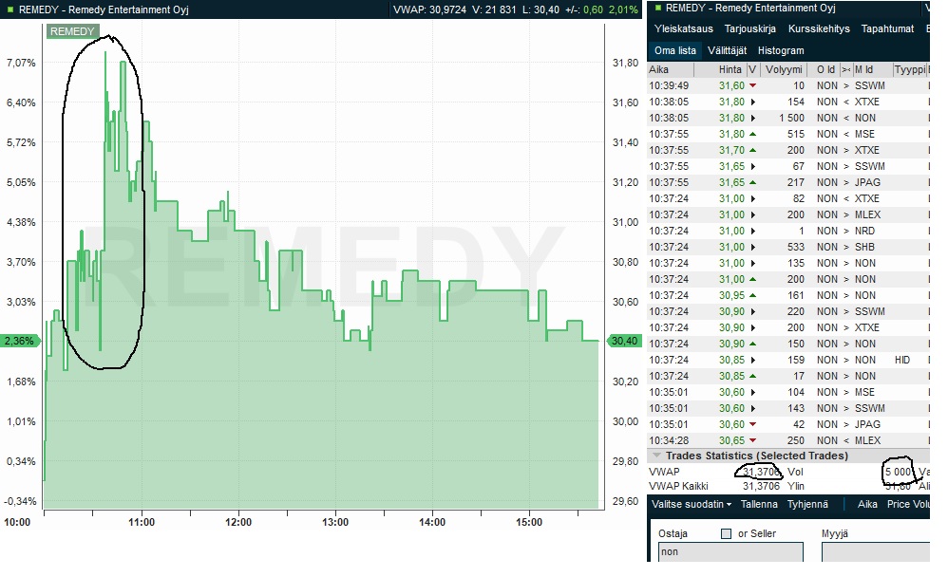Viewport: 948px width, 577px height.
Task: Click the 30,40 current price marker
Action: click(x=624, y=341)
